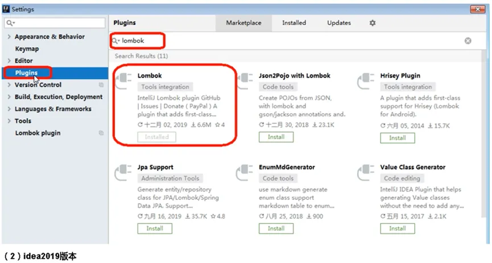The height and width of the screenshot is (263, 492).
Task: Click the EnumMdGenerator title
Action: [x=287, y=167]
